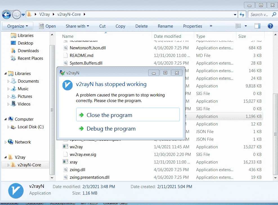Click the Back navigation arrow button
Viewport: 278px width, 205px height.
tap(6, 15)
